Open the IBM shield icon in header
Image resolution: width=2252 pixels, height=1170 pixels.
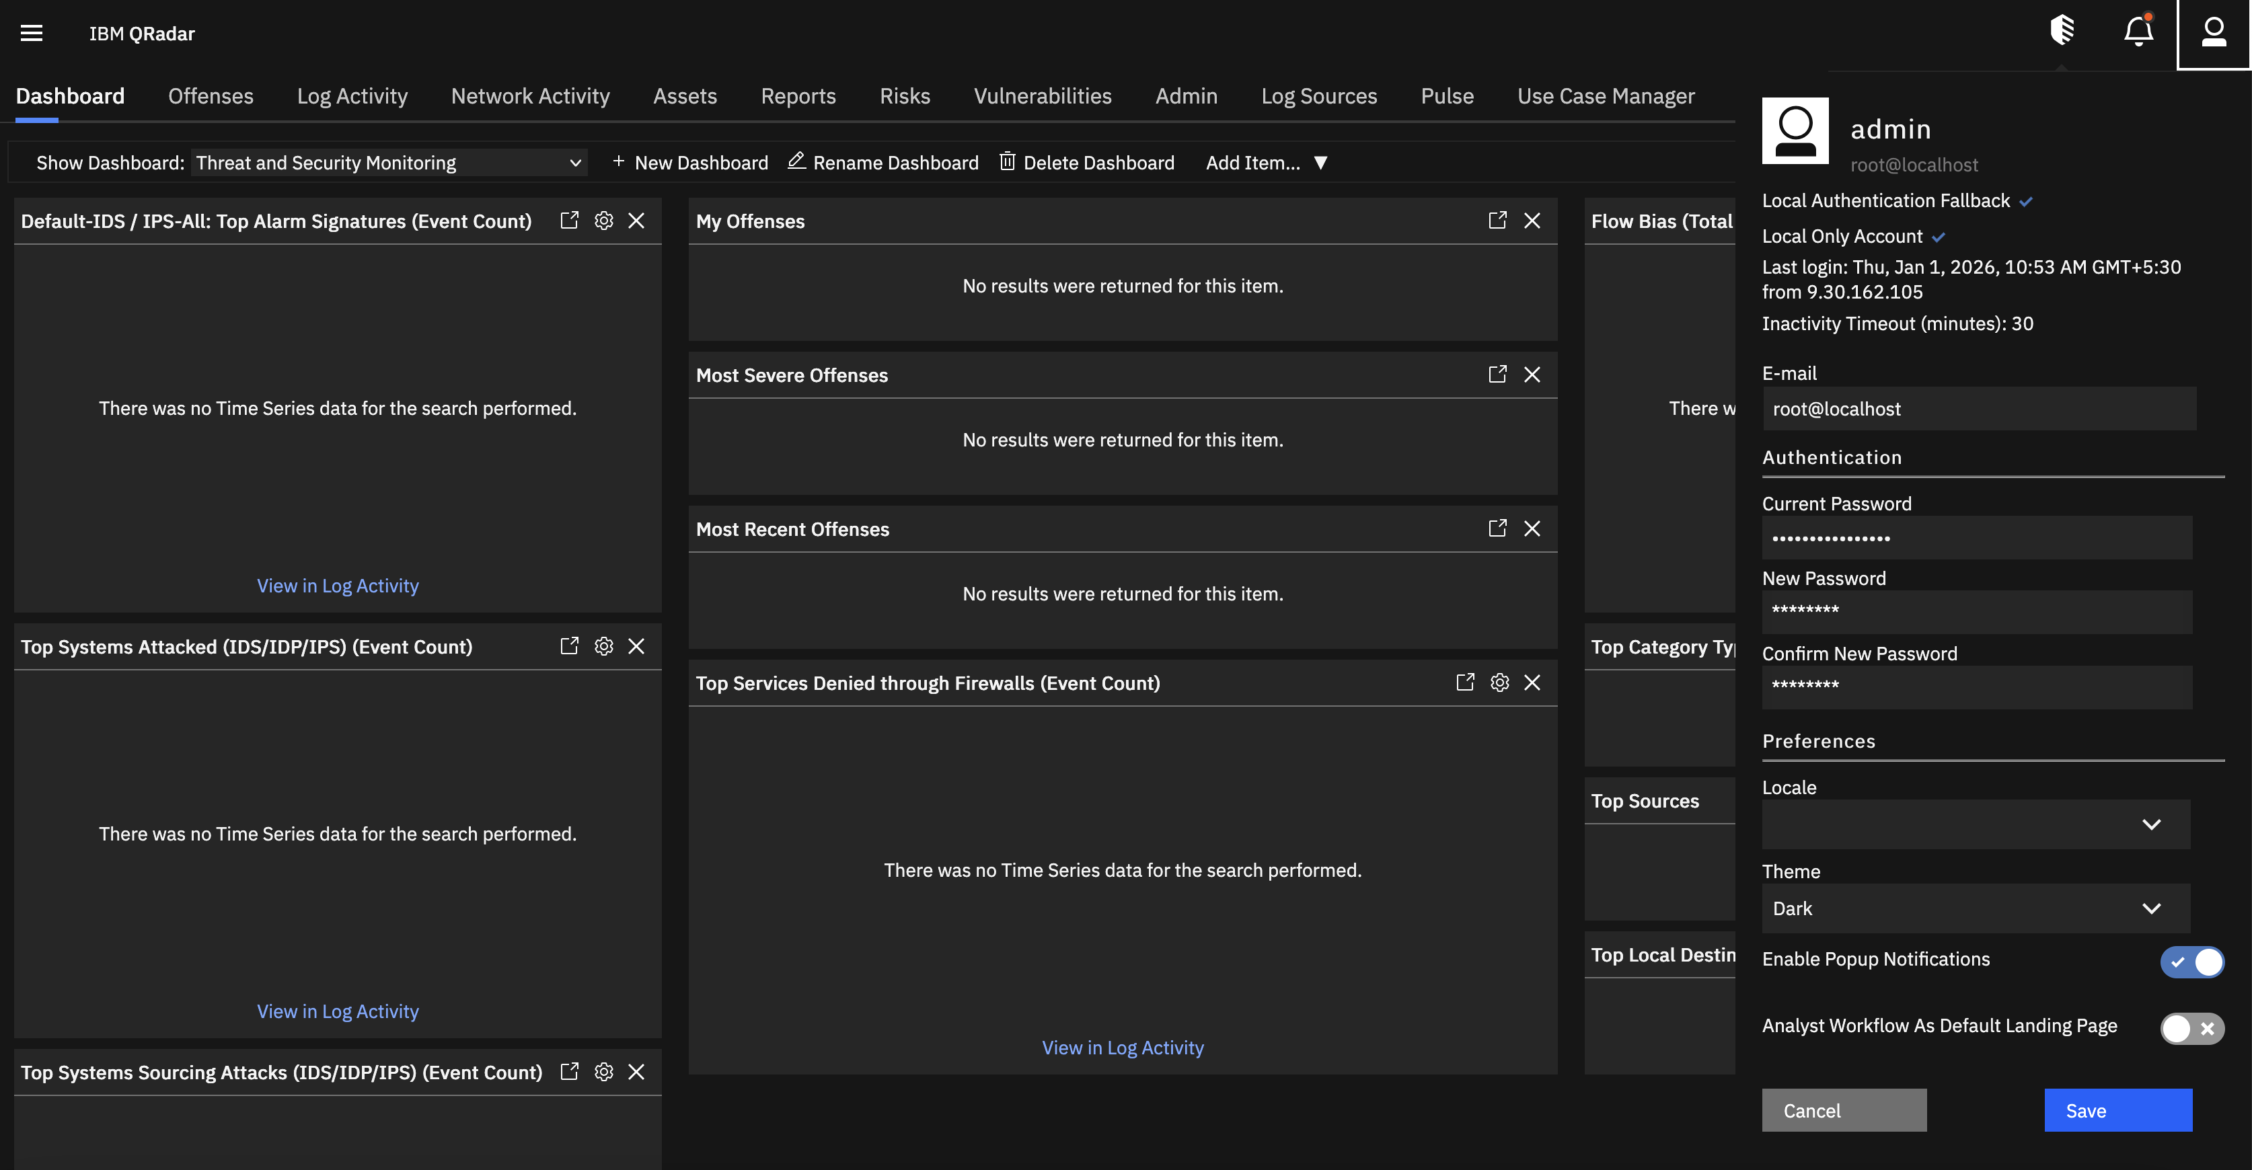click(2062, 30)
